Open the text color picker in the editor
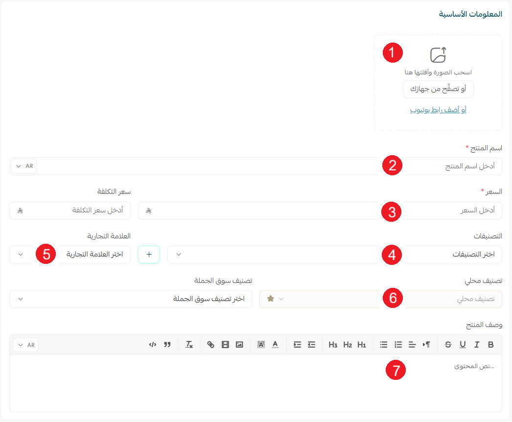512x422 pixels. tap(275, 344)
